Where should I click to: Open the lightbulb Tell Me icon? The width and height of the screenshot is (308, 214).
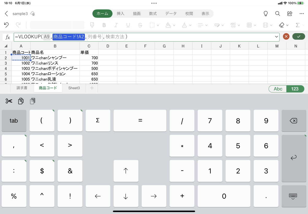coord(265,14)
